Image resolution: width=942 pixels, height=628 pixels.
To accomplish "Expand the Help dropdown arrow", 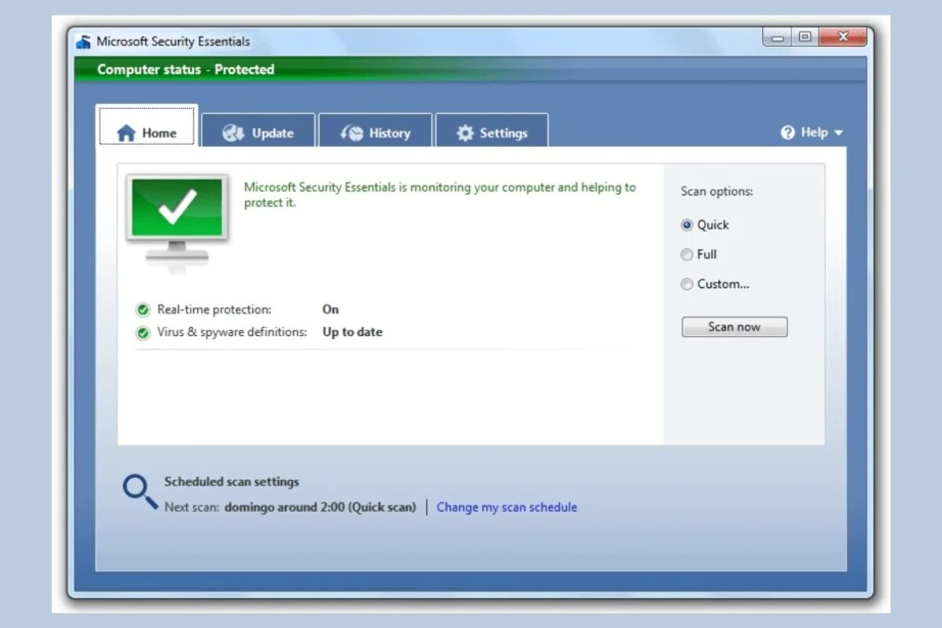I will 838,133.
